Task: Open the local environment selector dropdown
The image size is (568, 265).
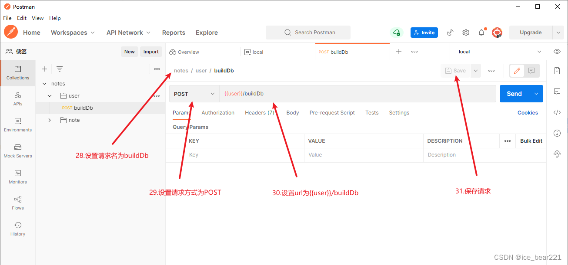Action: pos(500,52)
